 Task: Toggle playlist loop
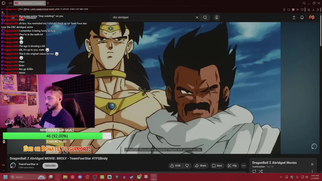(x=254, y=171)
